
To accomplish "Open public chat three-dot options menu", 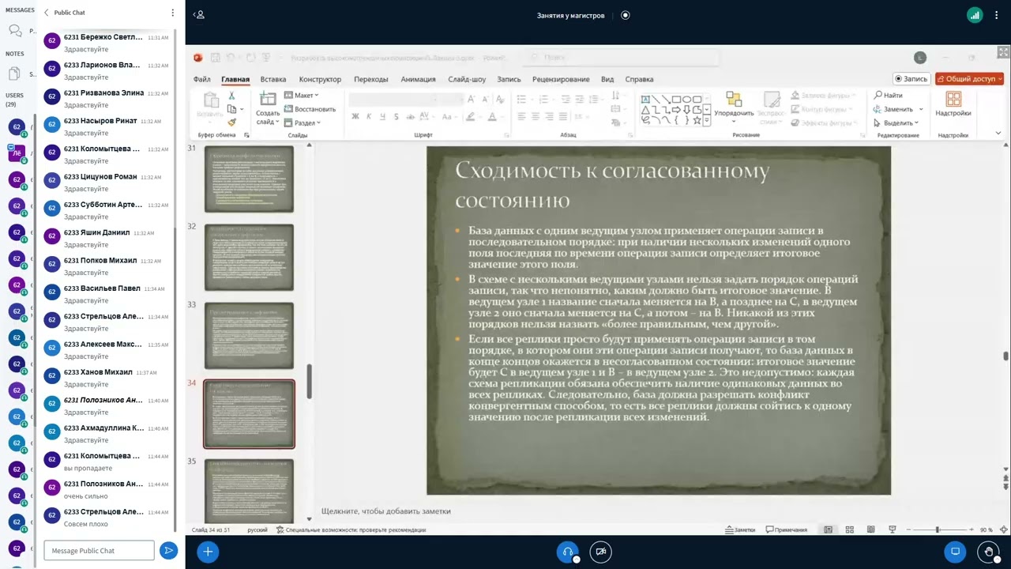I will [x=173, y=13].
